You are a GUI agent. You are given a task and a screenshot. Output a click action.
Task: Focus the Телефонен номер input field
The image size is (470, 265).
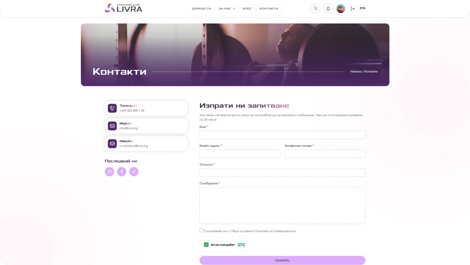pos(325,154)
